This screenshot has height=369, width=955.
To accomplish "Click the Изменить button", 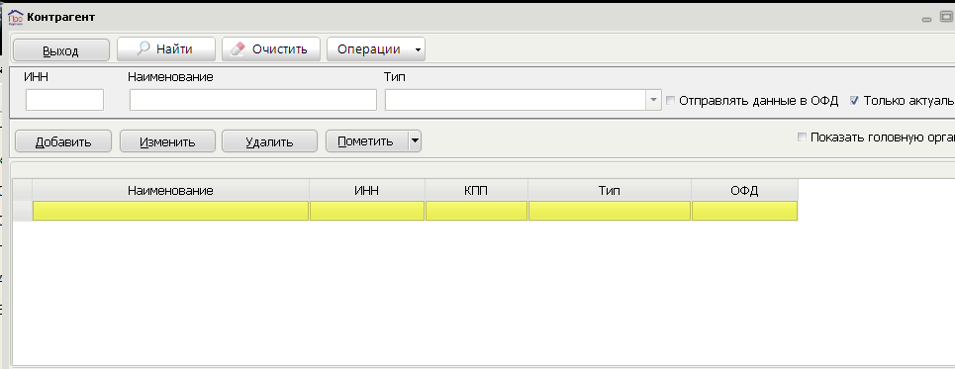I will click(167, 141).
